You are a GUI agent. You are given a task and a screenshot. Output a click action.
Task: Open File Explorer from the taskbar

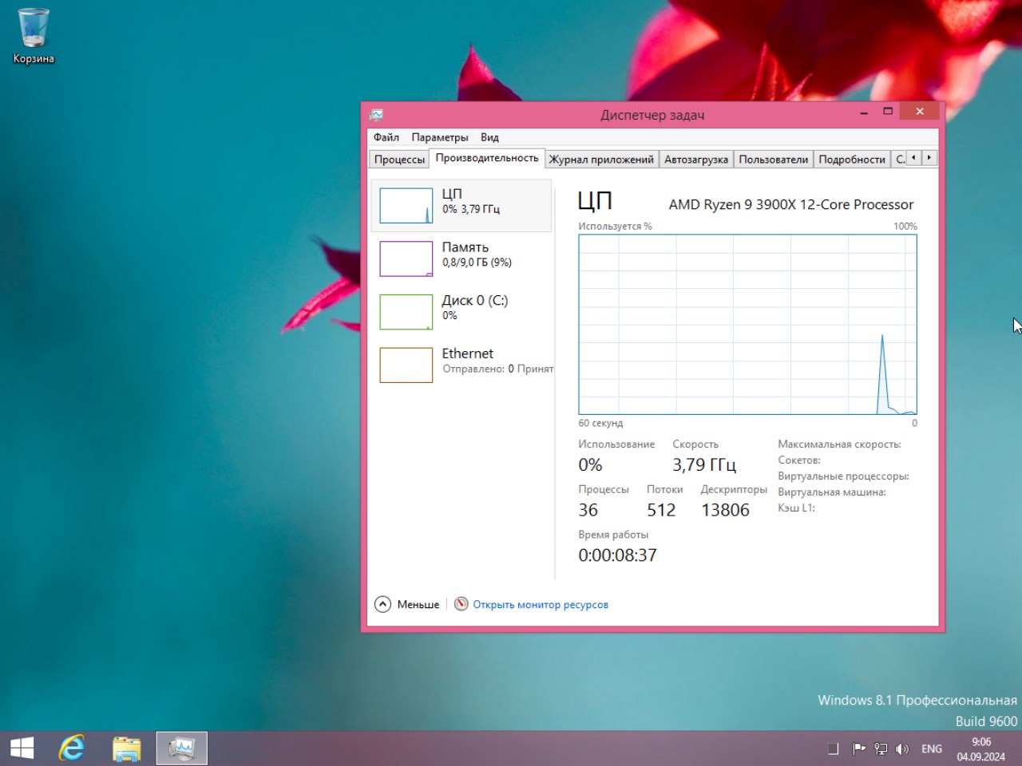(x=127, y=748)
